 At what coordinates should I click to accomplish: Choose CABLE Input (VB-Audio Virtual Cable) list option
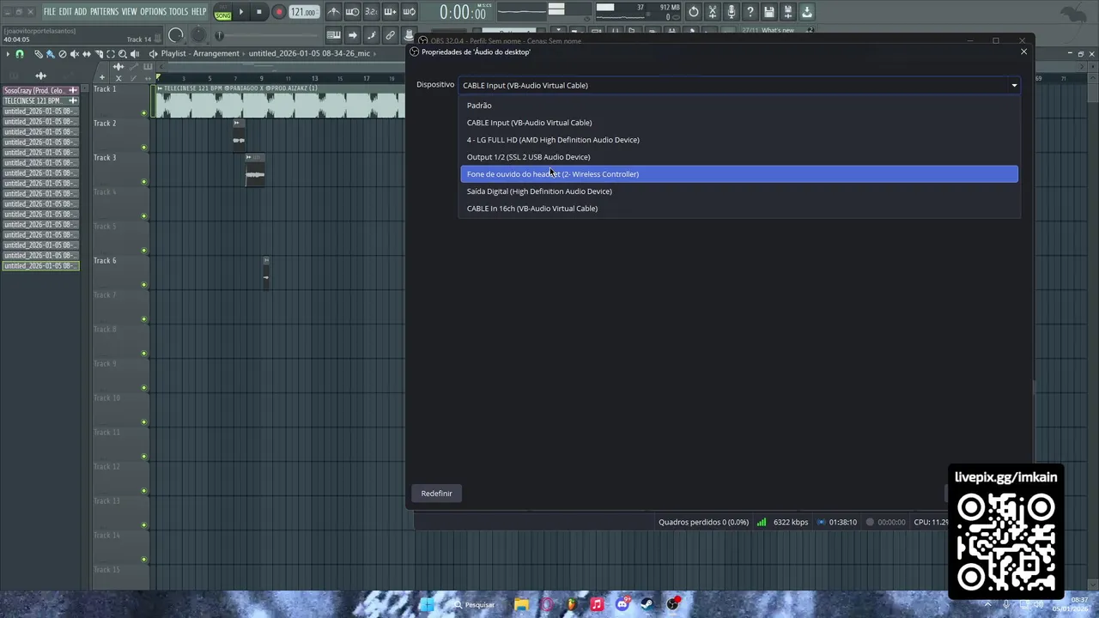pos(739,123)
